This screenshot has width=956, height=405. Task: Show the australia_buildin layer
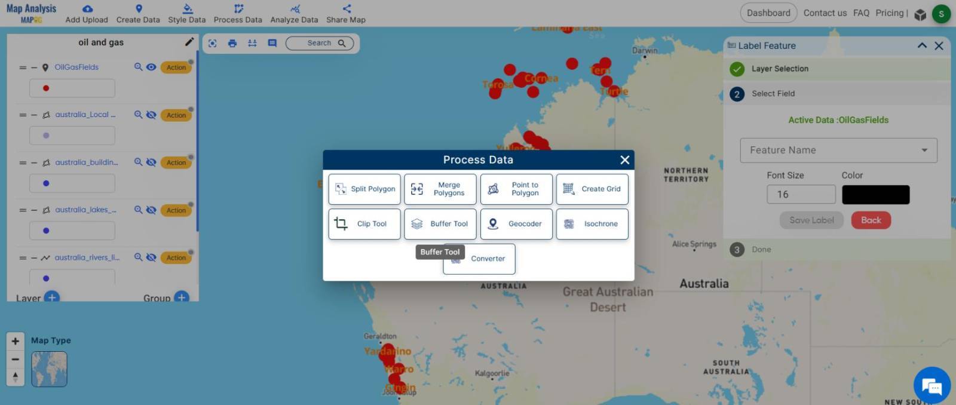click(x=151, y=162)
